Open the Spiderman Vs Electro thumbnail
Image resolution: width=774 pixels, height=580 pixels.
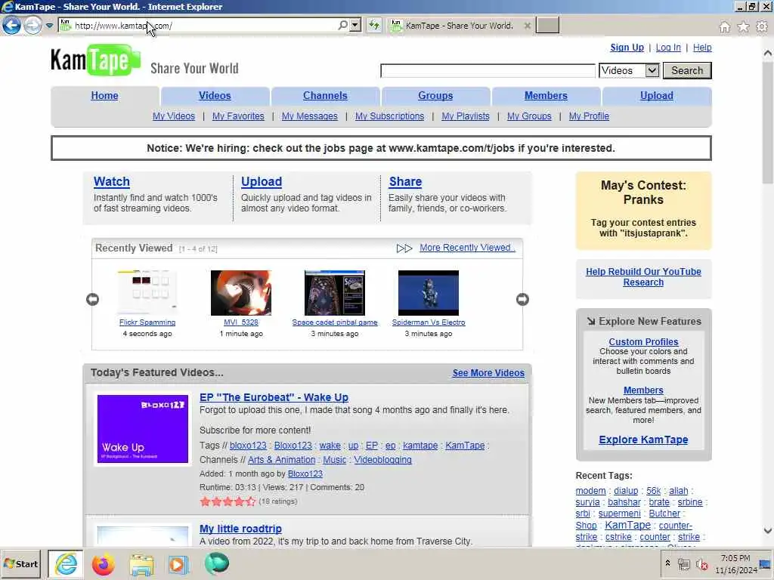pos(429,292)
